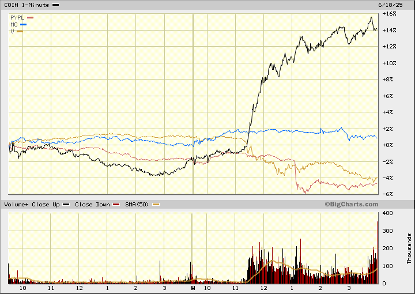Screen dimensions: 415x294
Task: Click the 6/18/25 date label
Action: click(x=390, y=5)
